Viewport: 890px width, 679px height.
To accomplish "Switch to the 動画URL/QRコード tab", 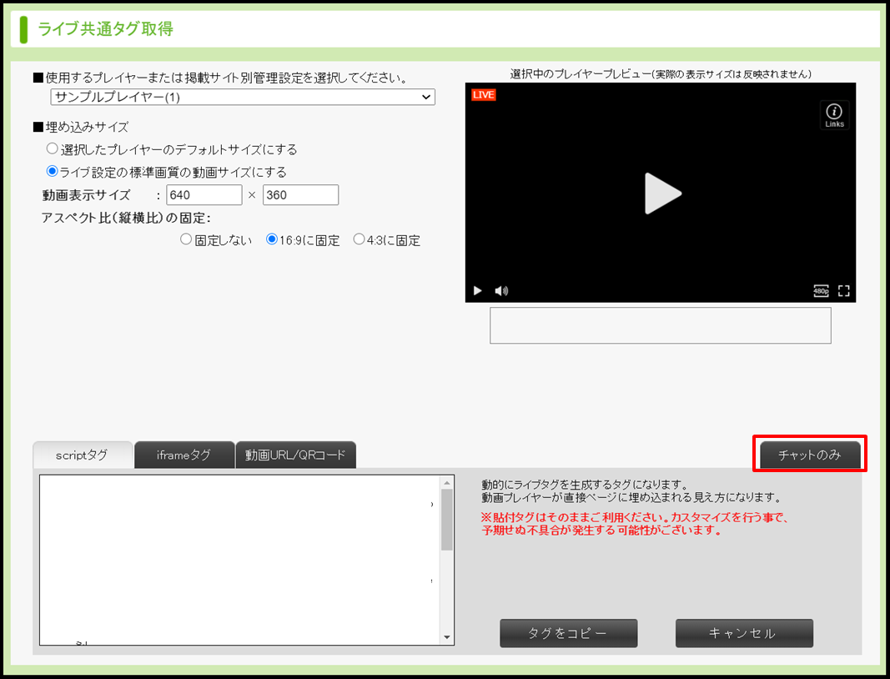I will point(296,455).
